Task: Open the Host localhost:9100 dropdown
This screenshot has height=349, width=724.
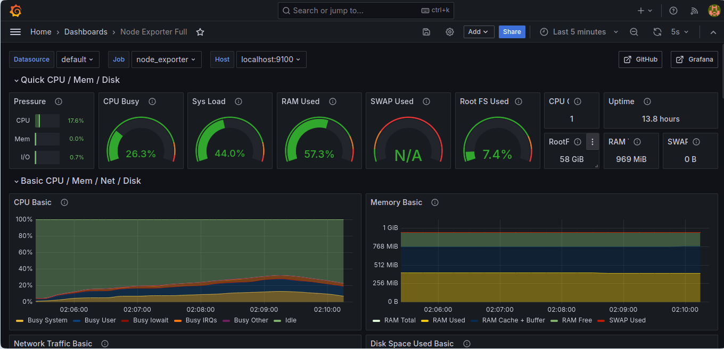Action: pos(271,59)
